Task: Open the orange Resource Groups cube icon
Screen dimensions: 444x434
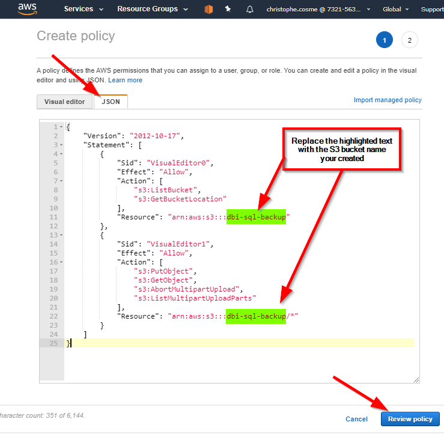Action: [208, 10]
